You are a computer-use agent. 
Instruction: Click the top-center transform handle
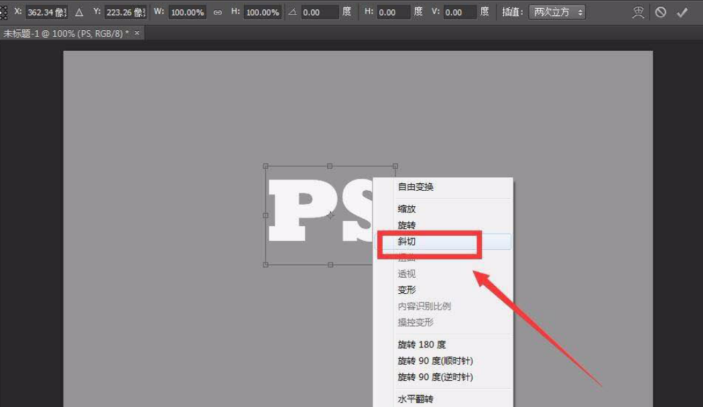(x=330, y=166)
